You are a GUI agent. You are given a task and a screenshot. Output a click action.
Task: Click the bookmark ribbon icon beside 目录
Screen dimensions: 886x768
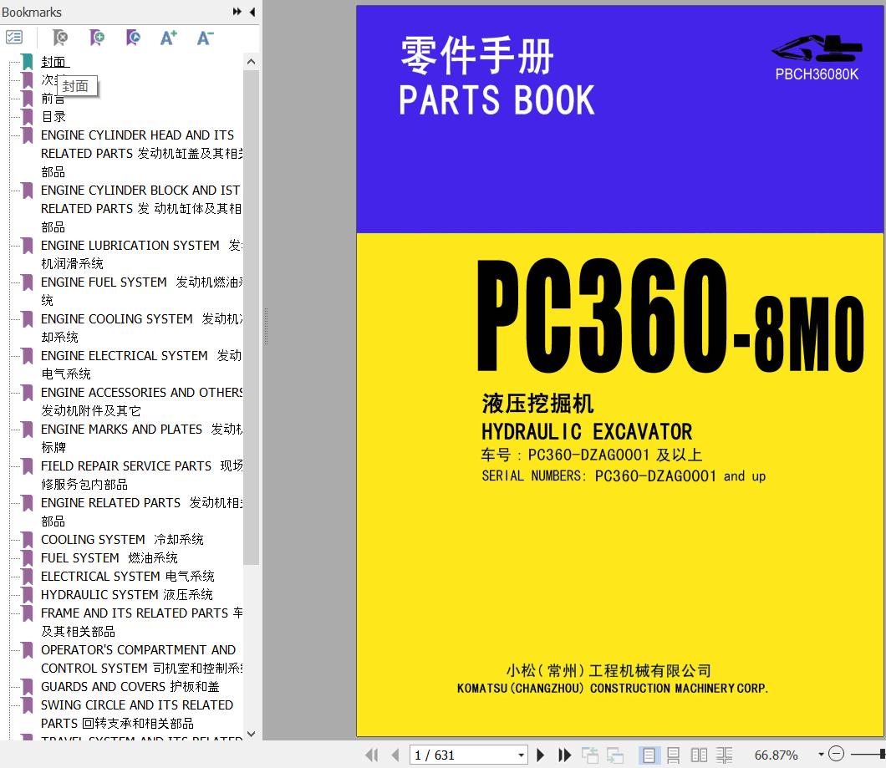pyautogui.click(x=27, y=116)
